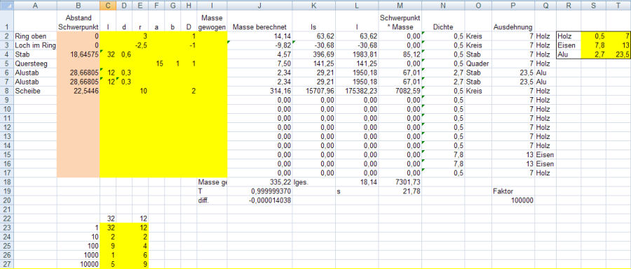Click the cell with value 21,78

pos(400,191)
